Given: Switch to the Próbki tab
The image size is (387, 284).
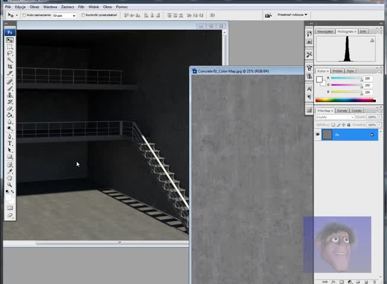Looking at the screenshot, I should coord(337,71).
